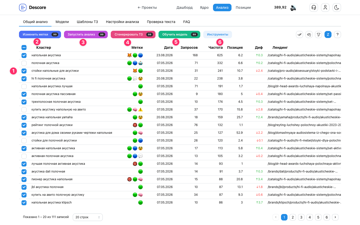This screenshot has height=225, width=360.
Task: Check the 'стойки для полочной акустики' row checkbox
Action: click(24, 140)
